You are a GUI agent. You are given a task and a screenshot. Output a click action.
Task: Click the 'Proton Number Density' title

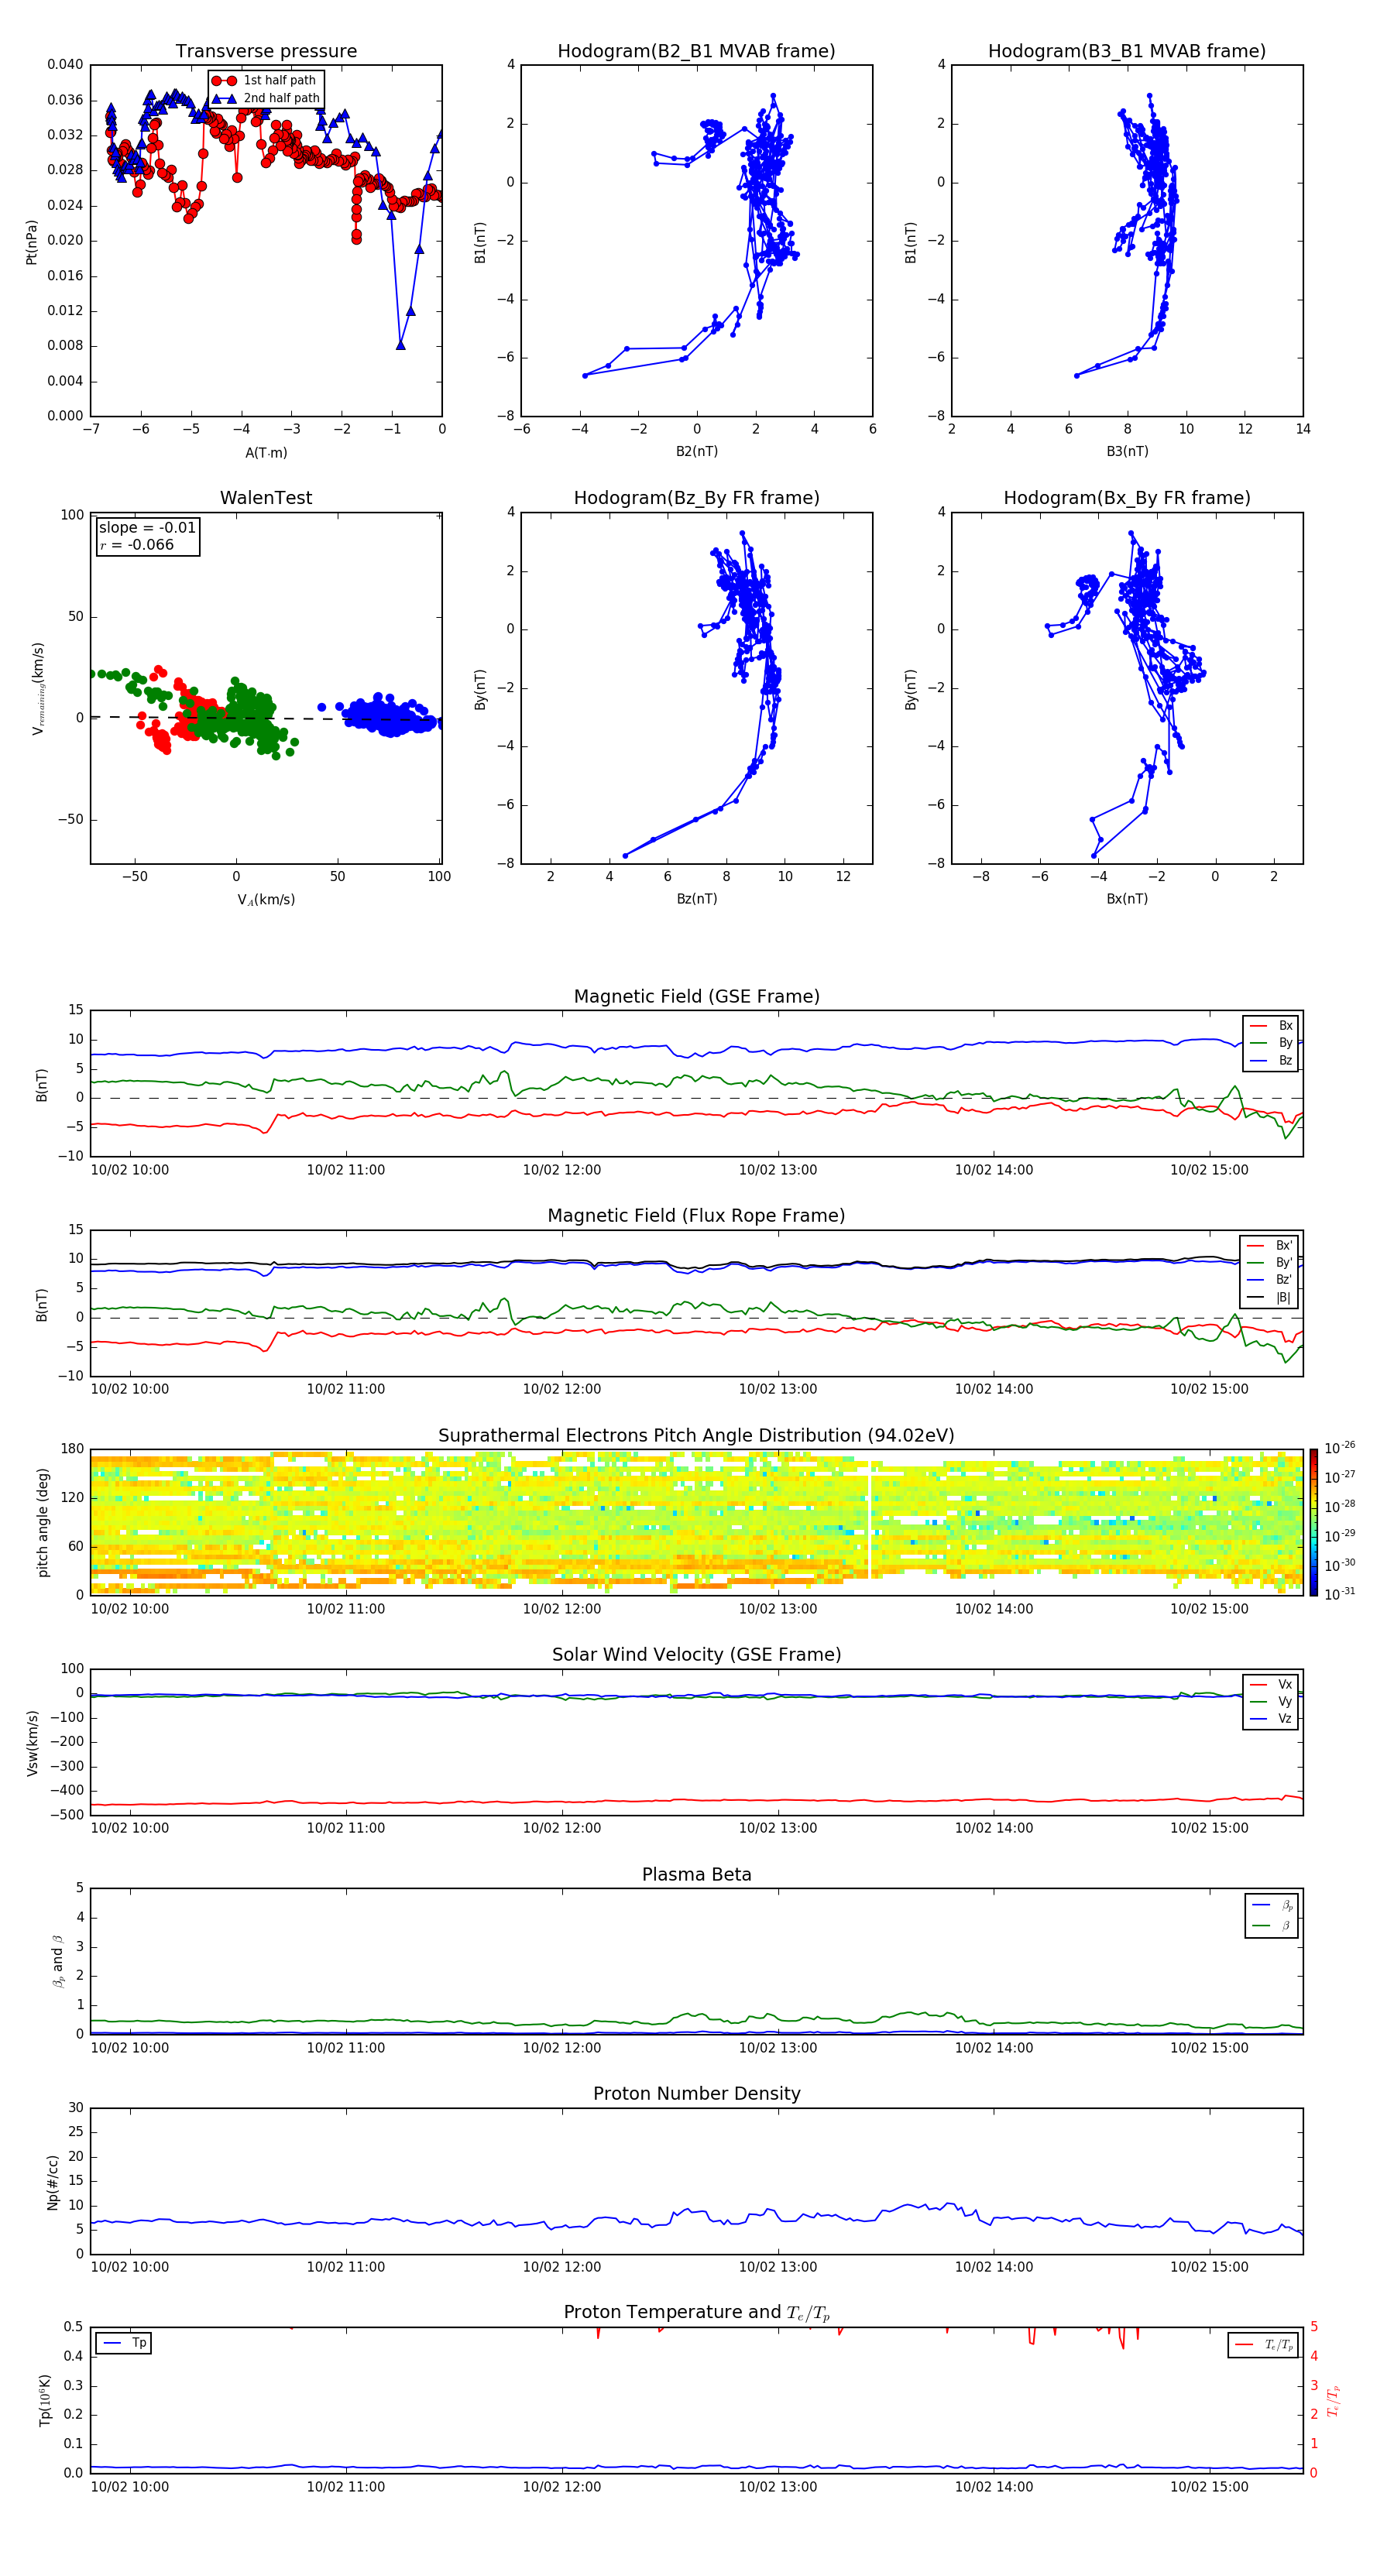click(x=696, y=2094)
